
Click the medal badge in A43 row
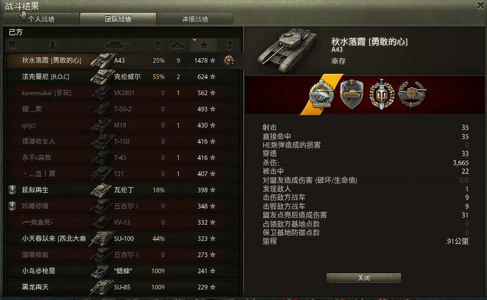point(229,60)
